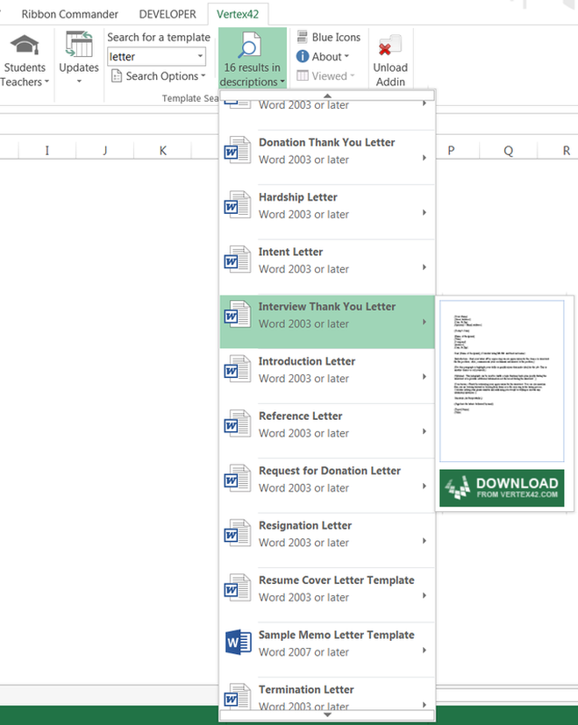
Task: Click the Search Options document icon
Action: point(117,75)
